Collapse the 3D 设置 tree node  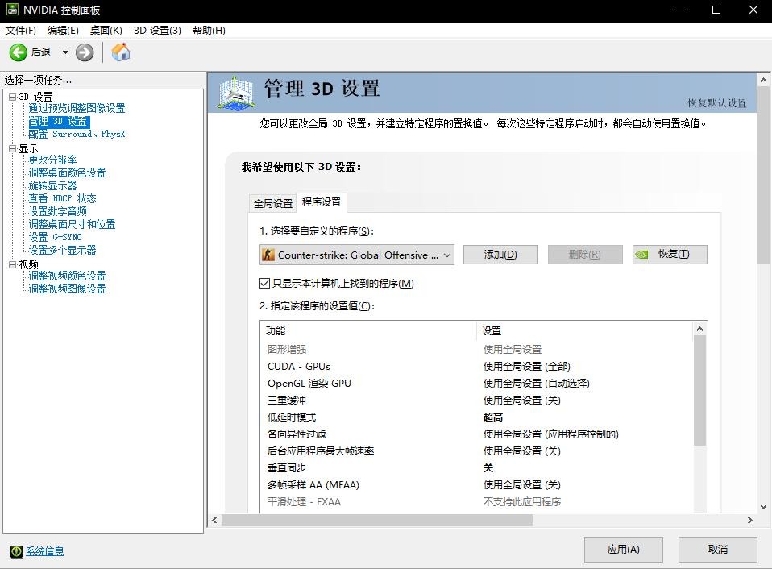[x=12, y=97]
